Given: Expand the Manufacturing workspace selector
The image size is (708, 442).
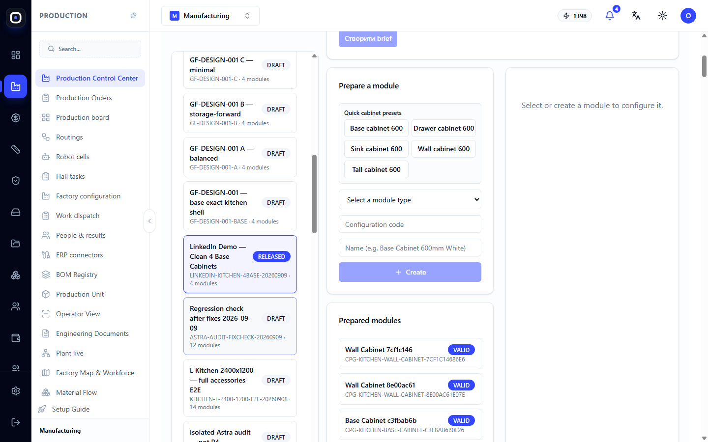Looking at the screenshot, I should coord(210,16).
